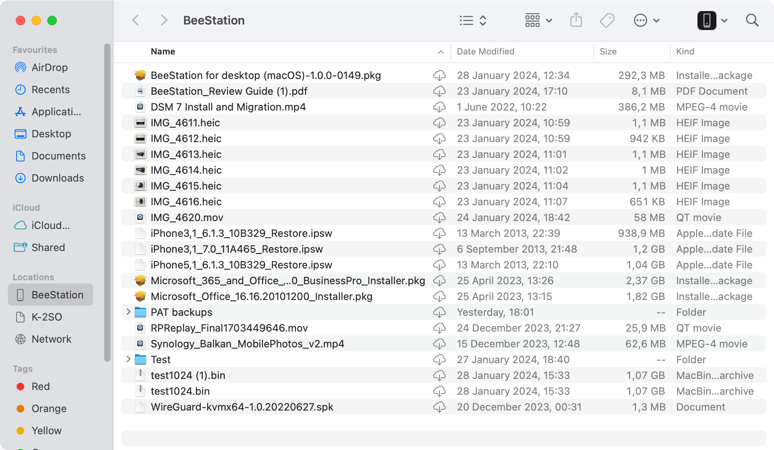Select BeeStation_Review Guide (1).pdf

[x=444, y=91]
